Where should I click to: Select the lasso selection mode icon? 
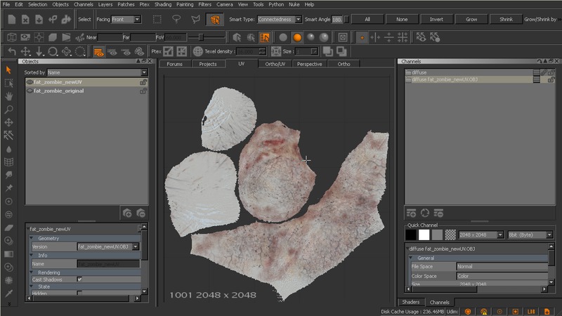click(x=177, y=19)
